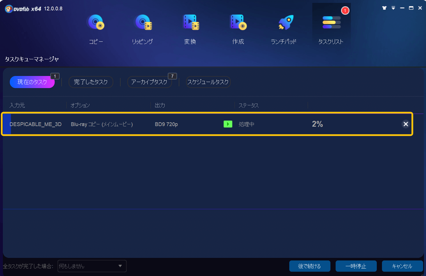Open the コピー (Copy) module icon
The image size is (426, 276).
[x=96, y=22]
